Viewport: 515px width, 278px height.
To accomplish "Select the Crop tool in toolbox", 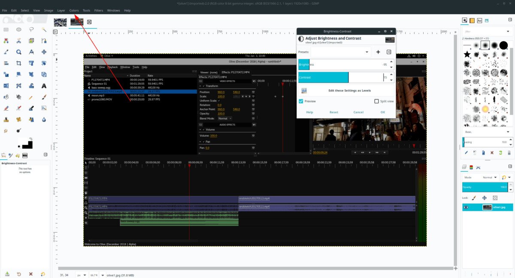I will pyautogui.click(x=19, y=63).
